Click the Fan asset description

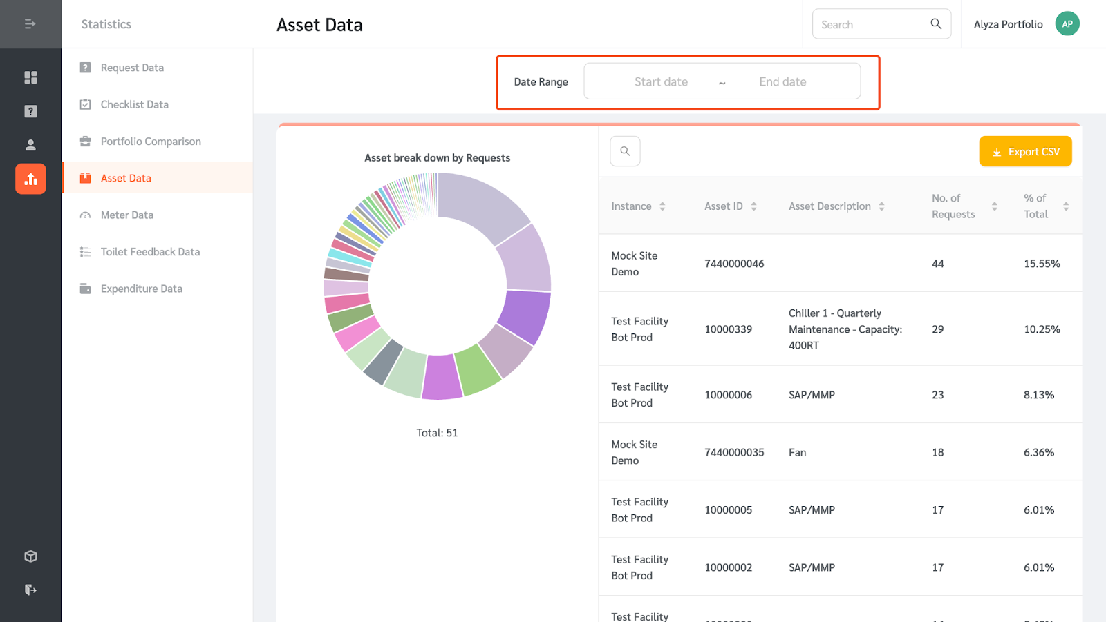[x=797, y=452]
